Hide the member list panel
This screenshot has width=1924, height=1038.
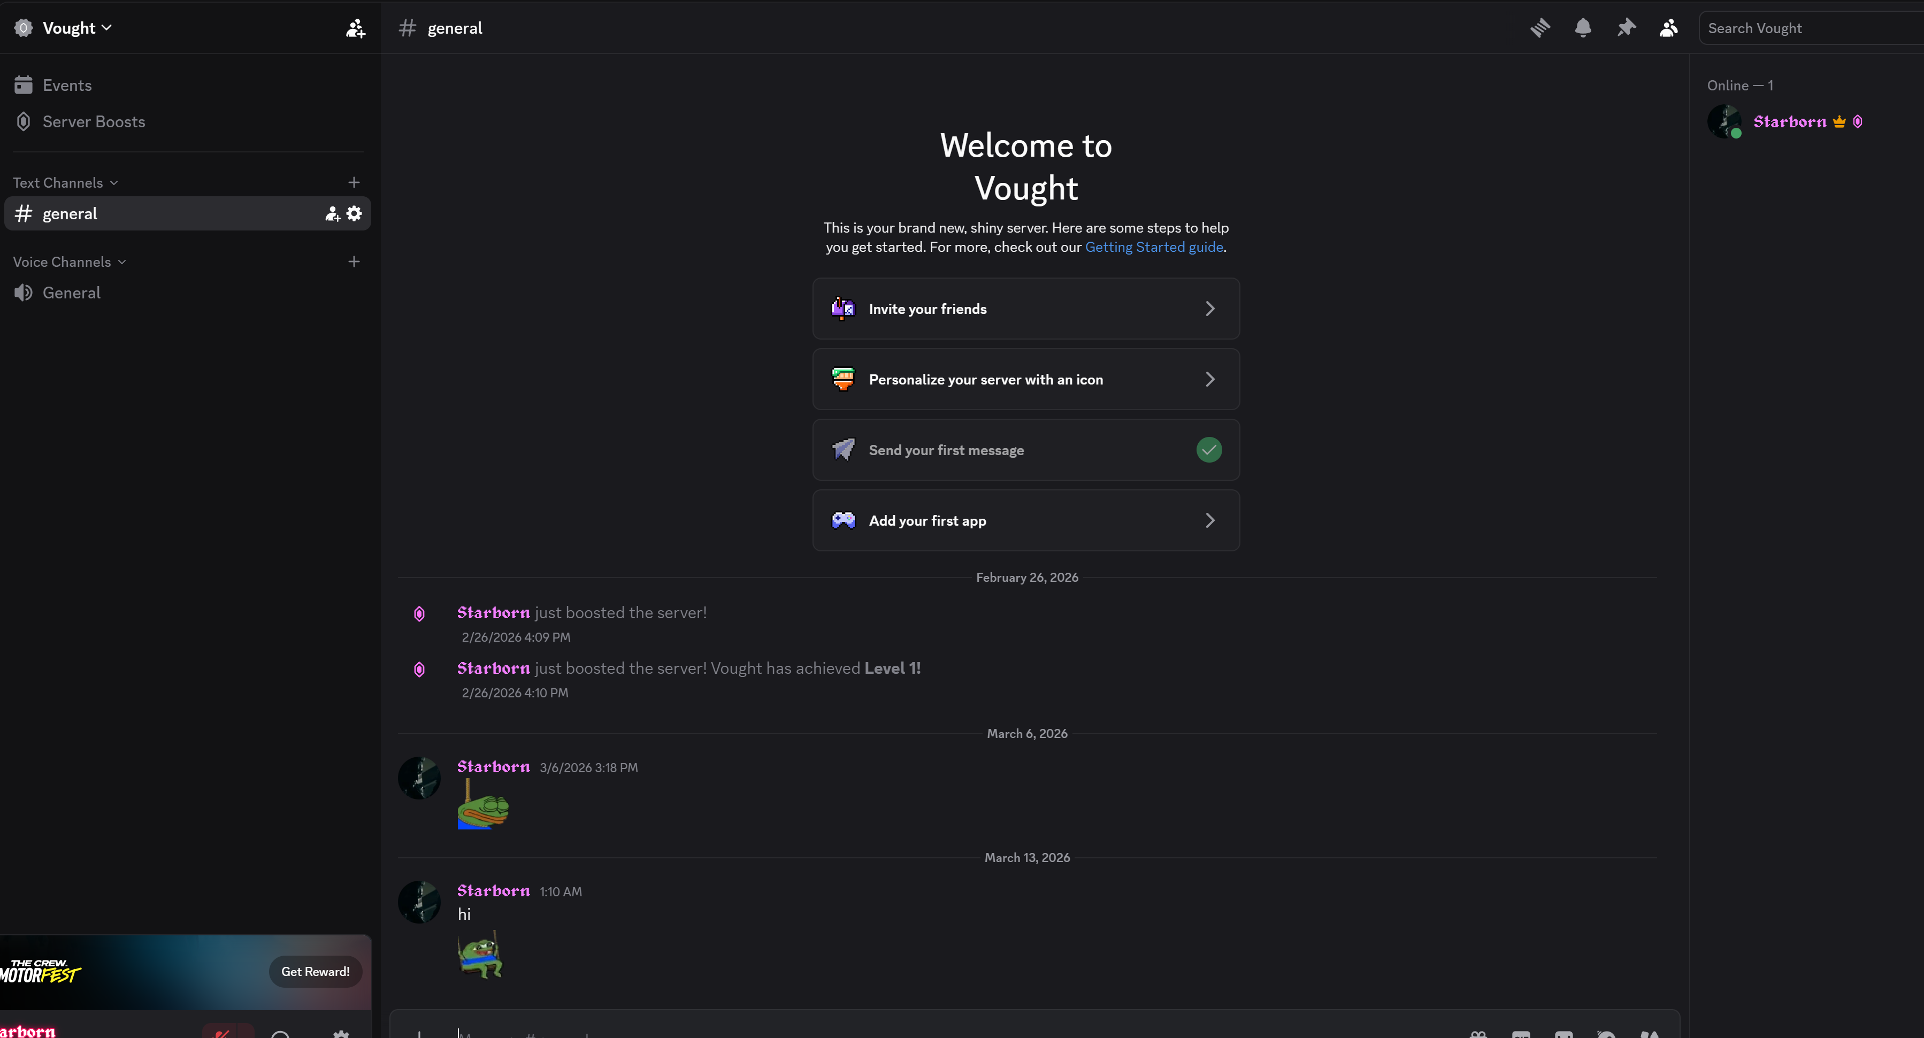coord(1668,28)
